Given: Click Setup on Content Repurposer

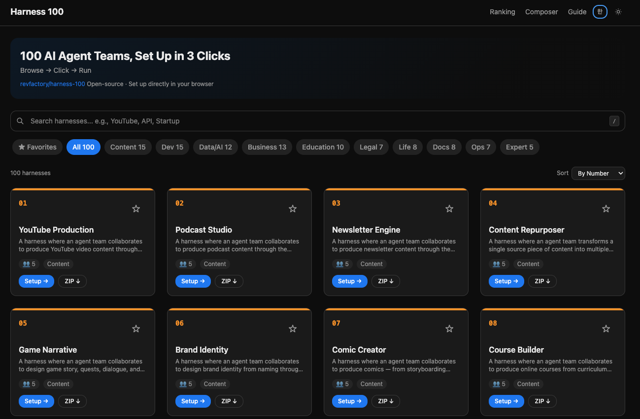Looking at the screenshot, I should pos(506,281).
